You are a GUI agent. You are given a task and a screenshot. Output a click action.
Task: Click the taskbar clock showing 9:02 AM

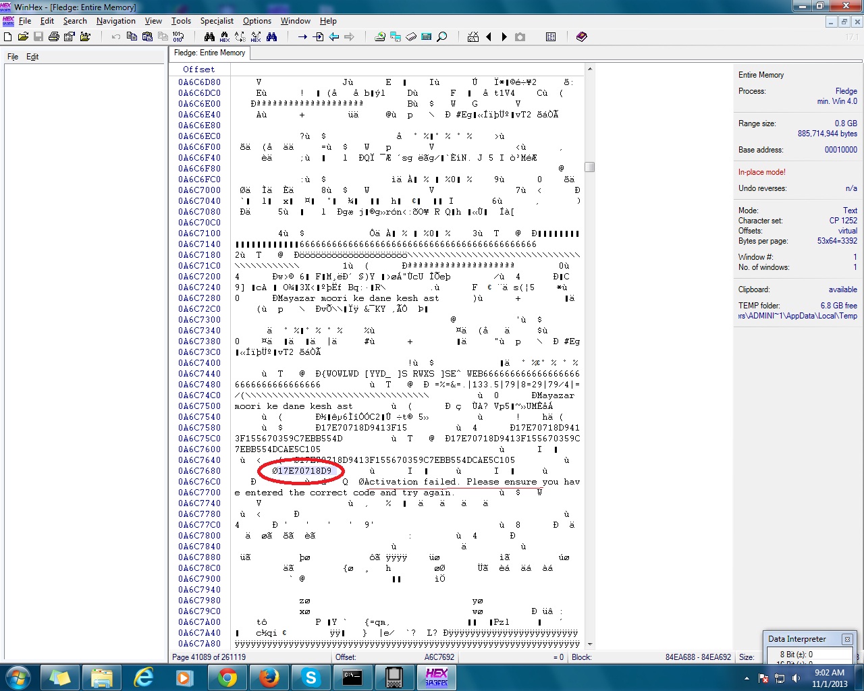click(830, 678)
